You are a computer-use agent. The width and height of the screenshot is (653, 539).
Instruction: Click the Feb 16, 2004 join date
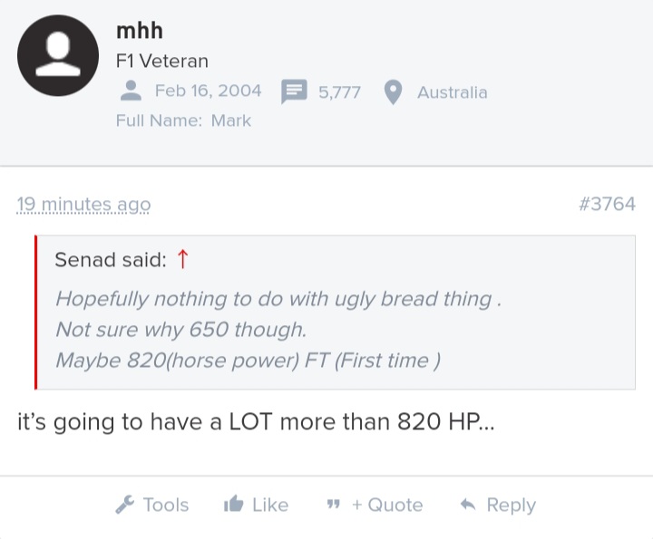tap(209, 91)
